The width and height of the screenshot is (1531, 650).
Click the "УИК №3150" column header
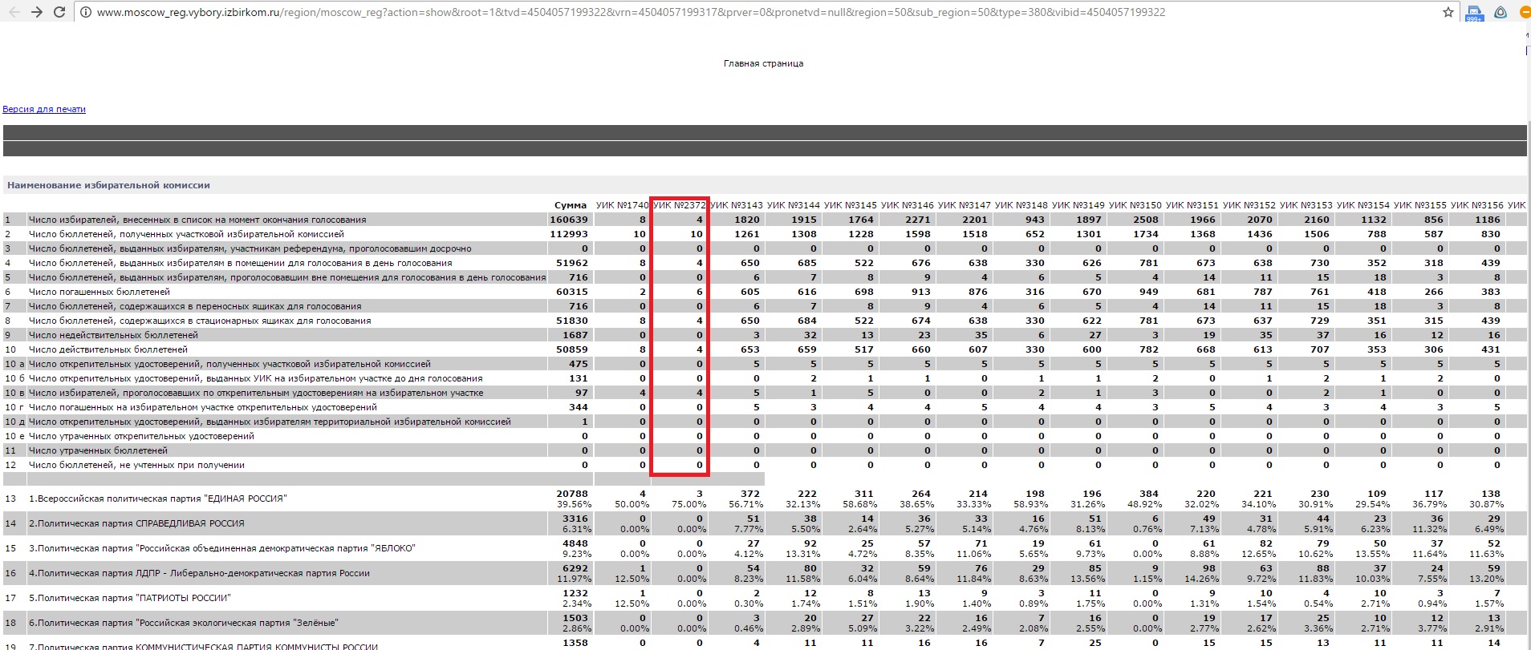click(1135, 205)
